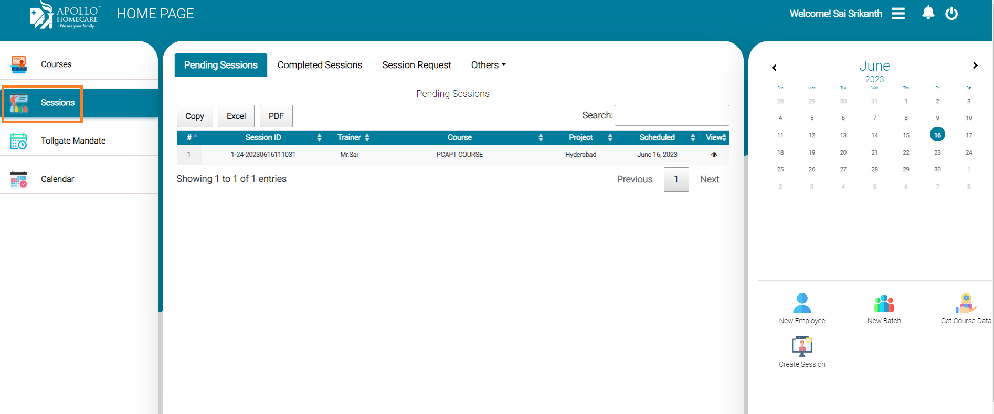
Task: Click in the Search input field
Action: pyautogui.click(x=671, y=115)
